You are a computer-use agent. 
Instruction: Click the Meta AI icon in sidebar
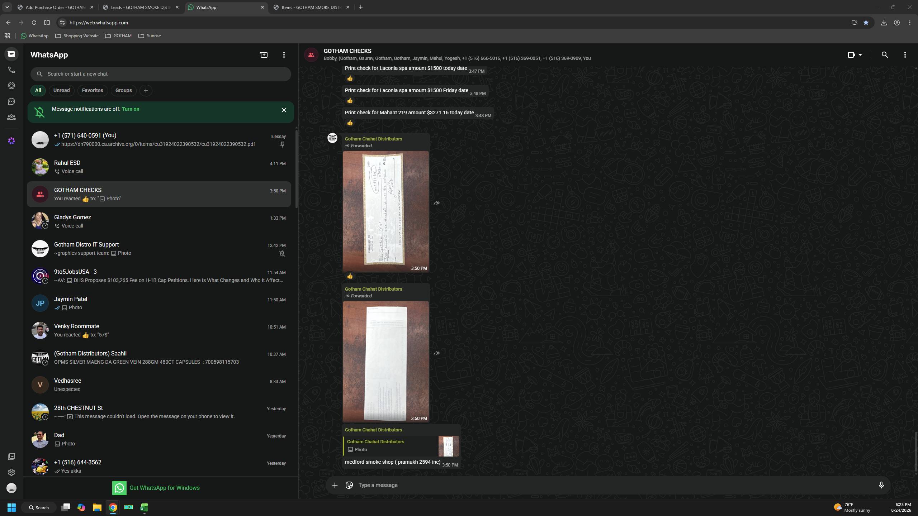(x=11, y=141)
